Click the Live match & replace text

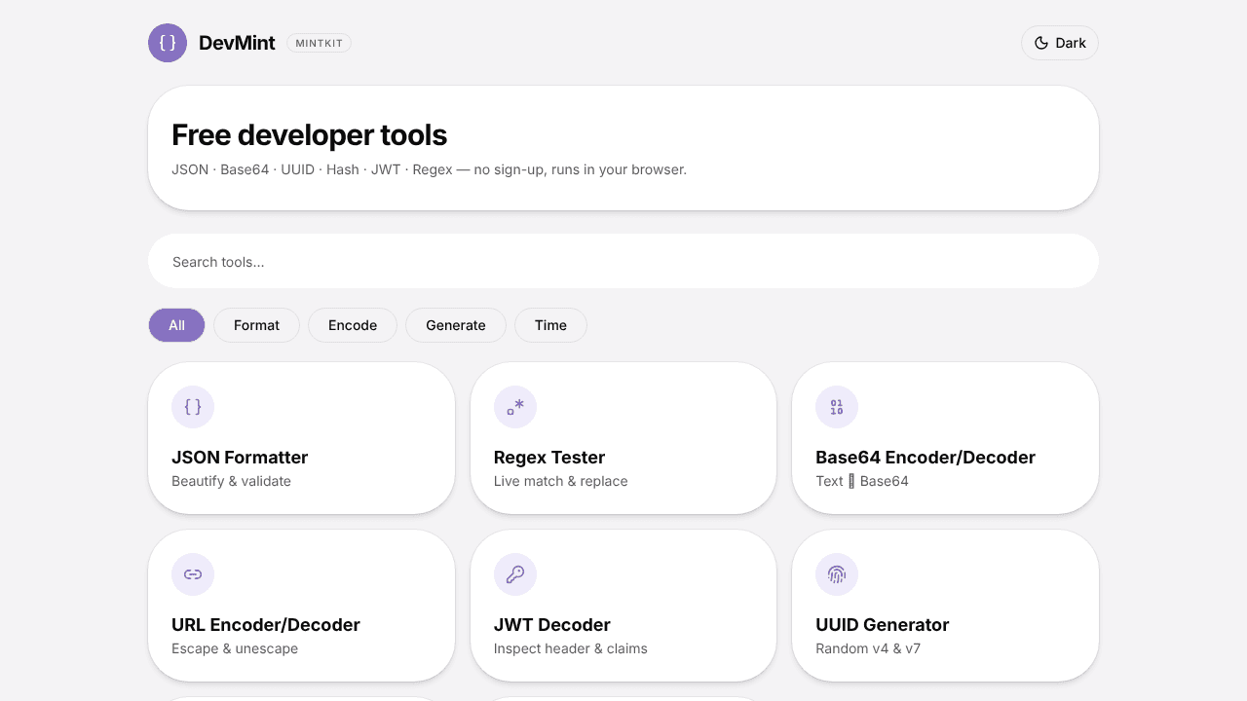coord(561,481)
